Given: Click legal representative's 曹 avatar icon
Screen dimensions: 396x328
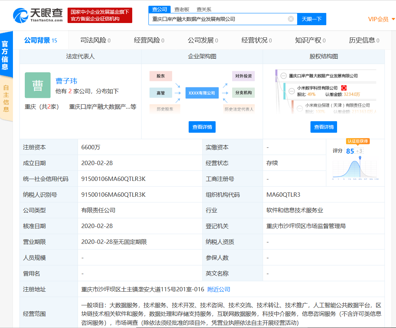Looking at the screenshot, I should (x=37, y=85).
